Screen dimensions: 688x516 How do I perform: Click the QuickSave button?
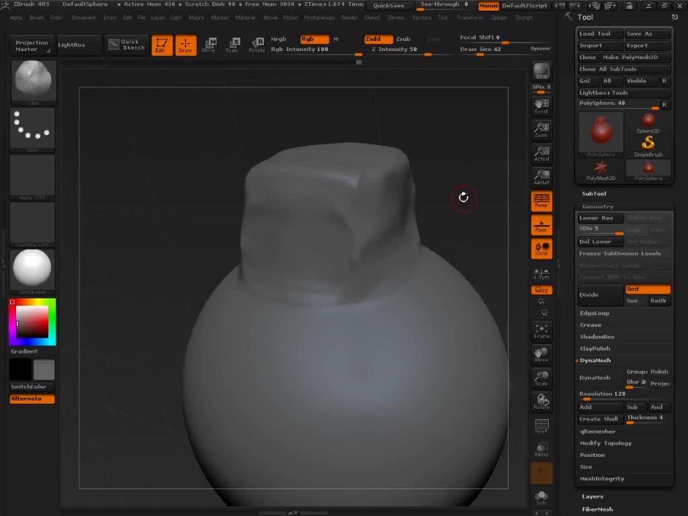pos(389,5)
